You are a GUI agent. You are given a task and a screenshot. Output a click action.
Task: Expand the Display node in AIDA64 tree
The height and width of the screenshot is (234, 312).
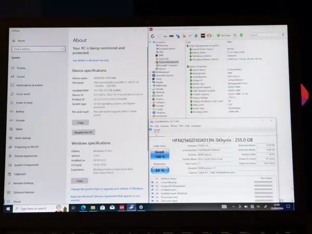click(150, 82)
